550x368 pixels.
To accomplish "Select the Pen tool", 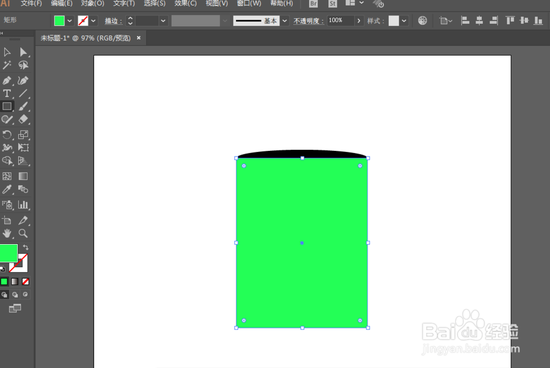I will pyautogui.click(x=7, y=80).
